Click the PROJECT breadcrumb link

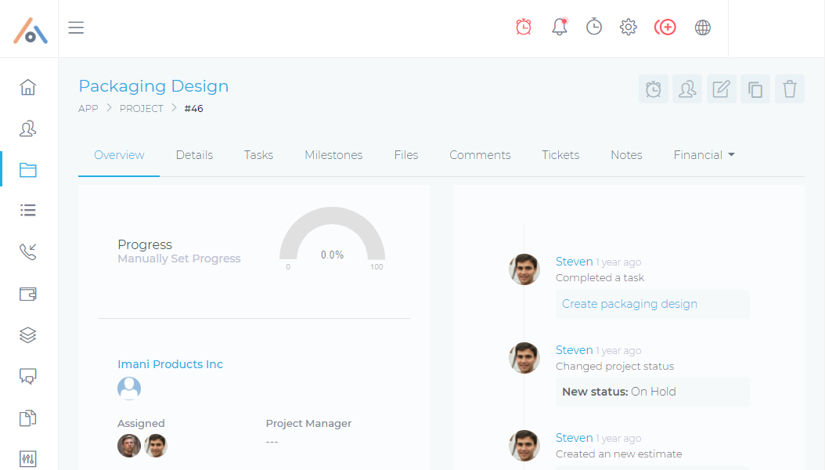tap(141, 109)
